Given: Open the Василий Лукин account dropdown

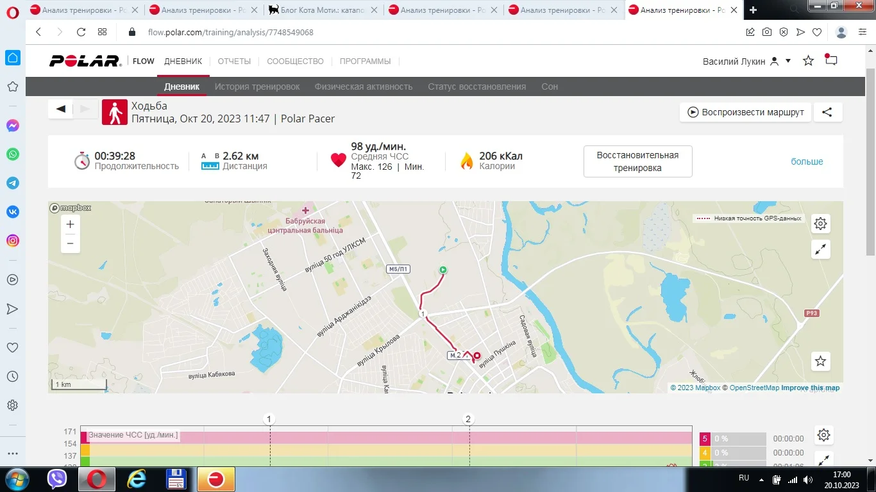Looking at the screenshot, I should pos(747,61).
